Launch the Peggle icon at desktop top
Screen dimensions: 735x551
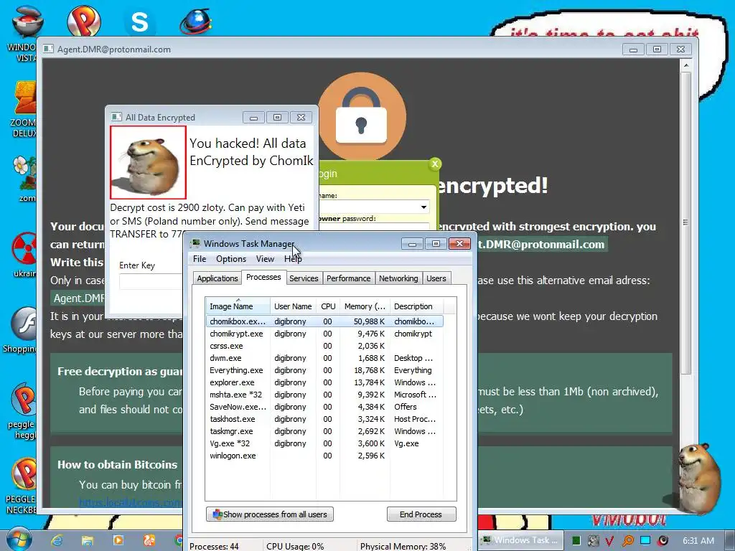tap(83, 21)
